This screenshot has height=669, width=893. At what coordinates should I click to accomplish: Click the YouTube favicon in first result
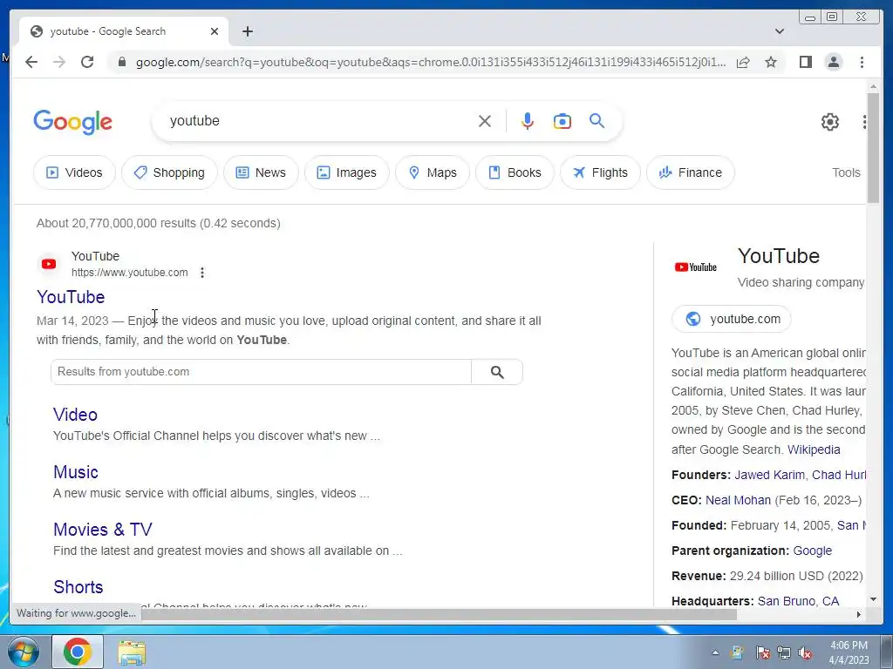[x=49, y=264]
